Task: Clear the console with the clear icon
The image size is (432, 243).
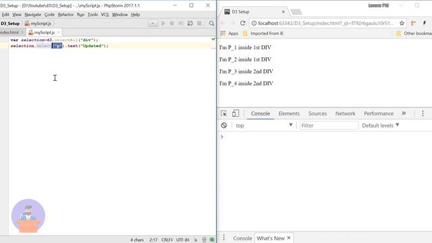Action: pos(223,126)
